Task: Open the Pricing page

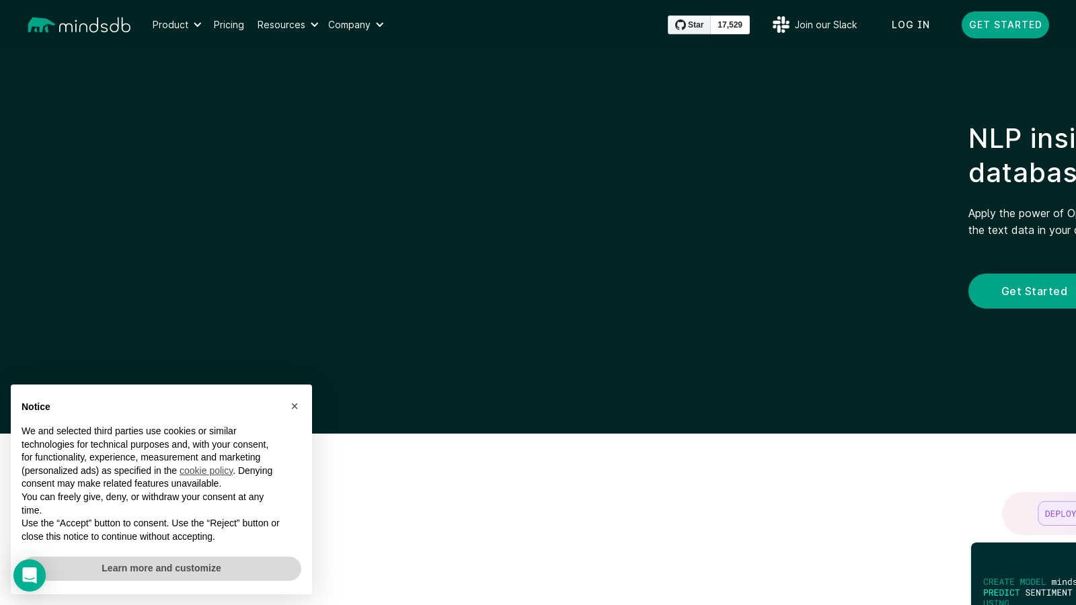Action: (229, 25)
